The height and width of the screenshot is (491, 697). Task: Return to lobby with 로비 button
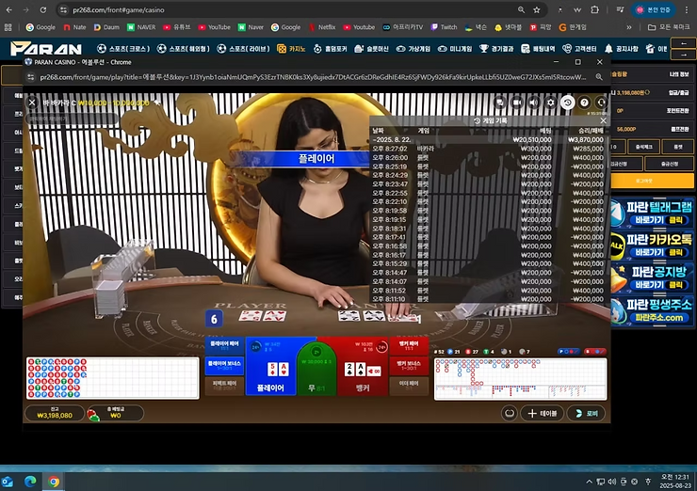(x=586, y=413)
